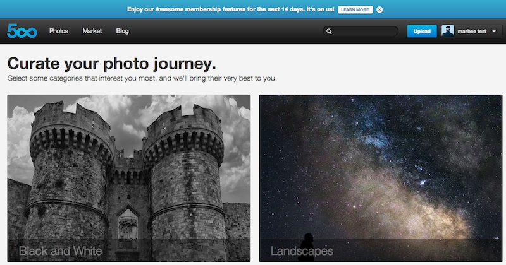506x265 pixels.
Task: Click the silhouetted person in Landscapes photo
Action: pyautogui.click(x=308, y=246)
